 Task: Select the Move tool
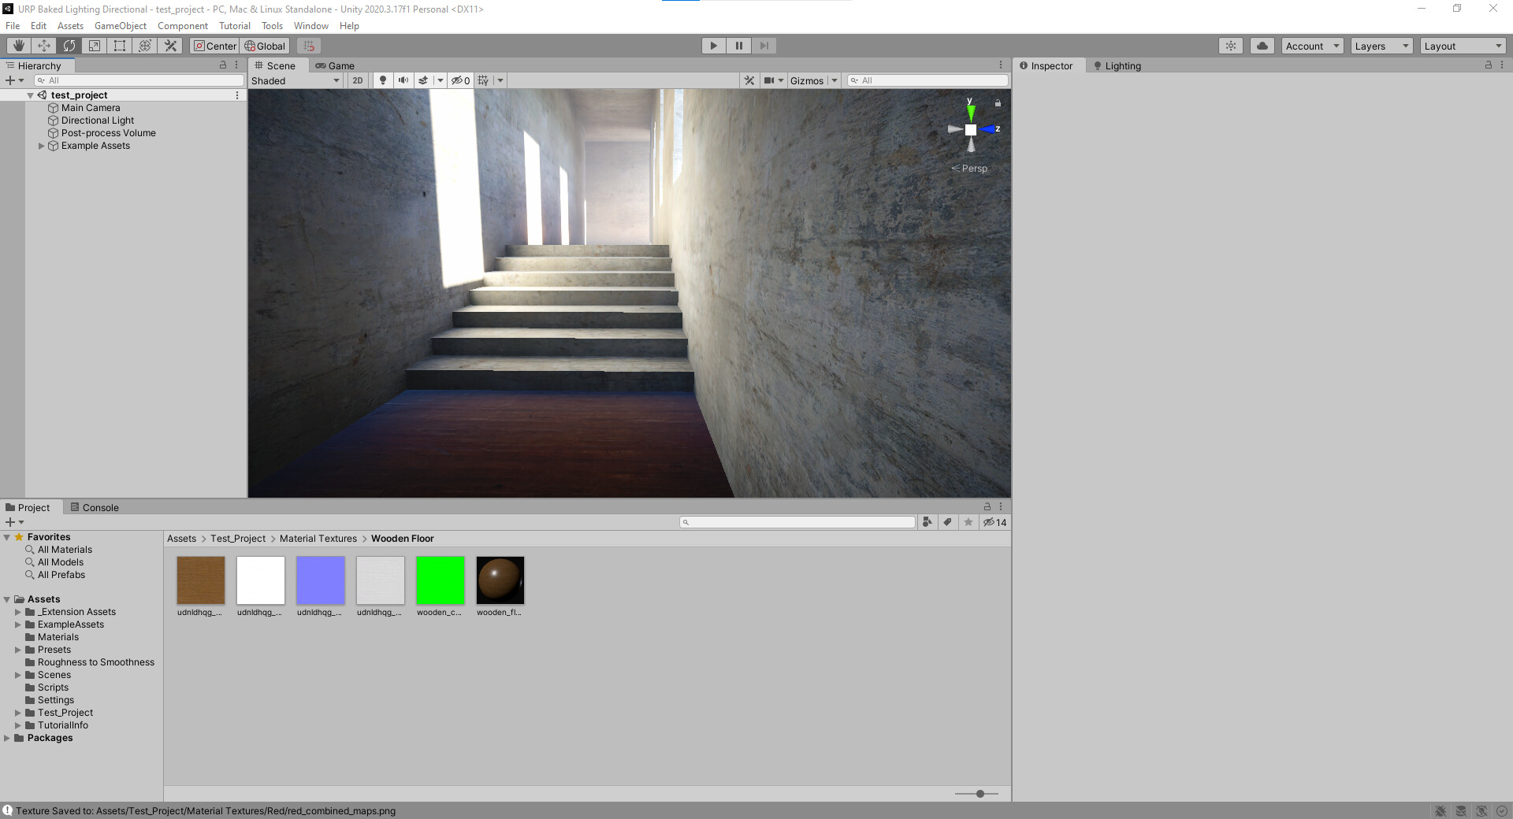tap(44, 46)
